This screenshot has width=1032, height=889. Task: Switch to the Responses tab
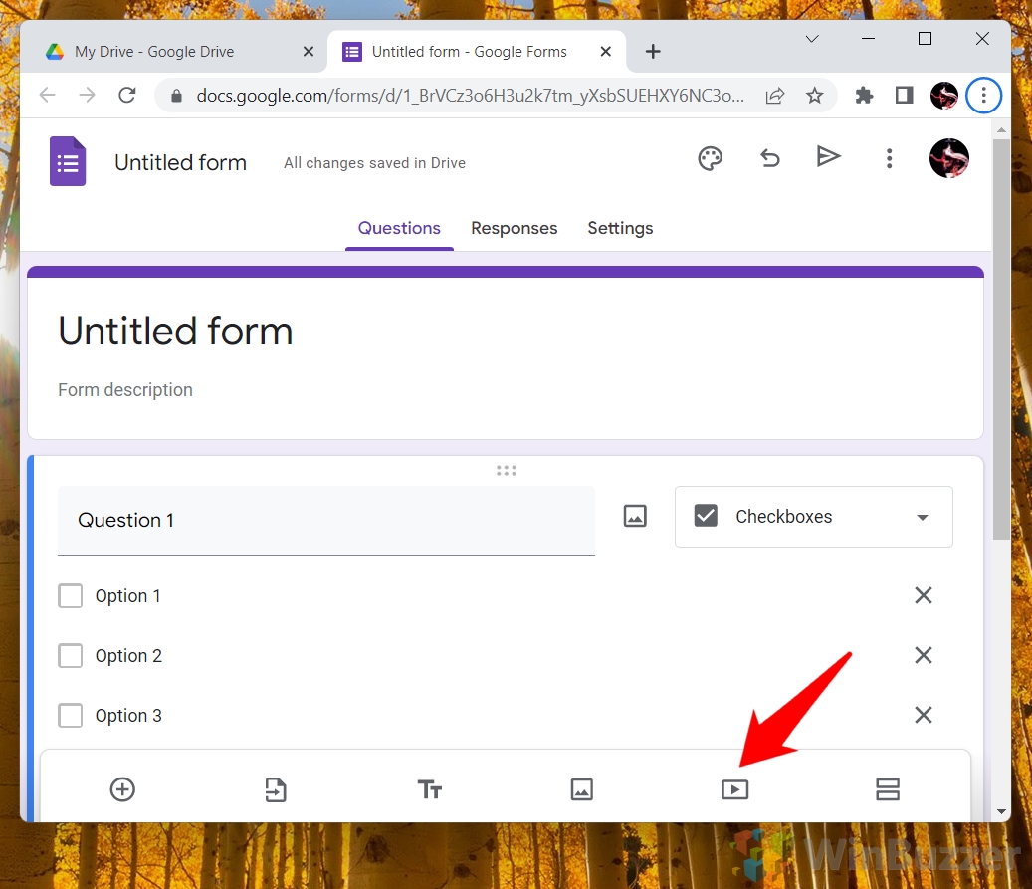[515, 228]
